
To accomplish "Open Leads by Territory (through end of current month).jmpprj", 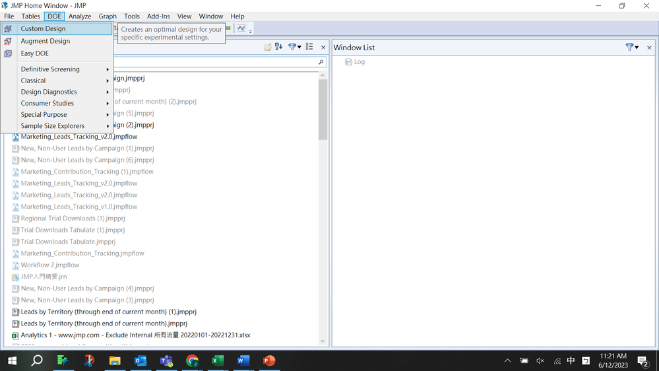I will click(x=104, y=323).
